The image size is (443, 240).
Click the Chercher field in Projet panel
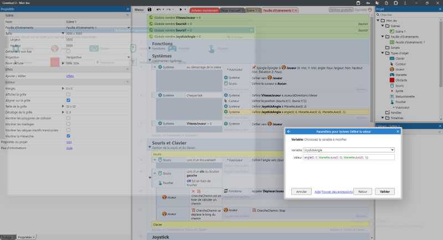(409, 15)
